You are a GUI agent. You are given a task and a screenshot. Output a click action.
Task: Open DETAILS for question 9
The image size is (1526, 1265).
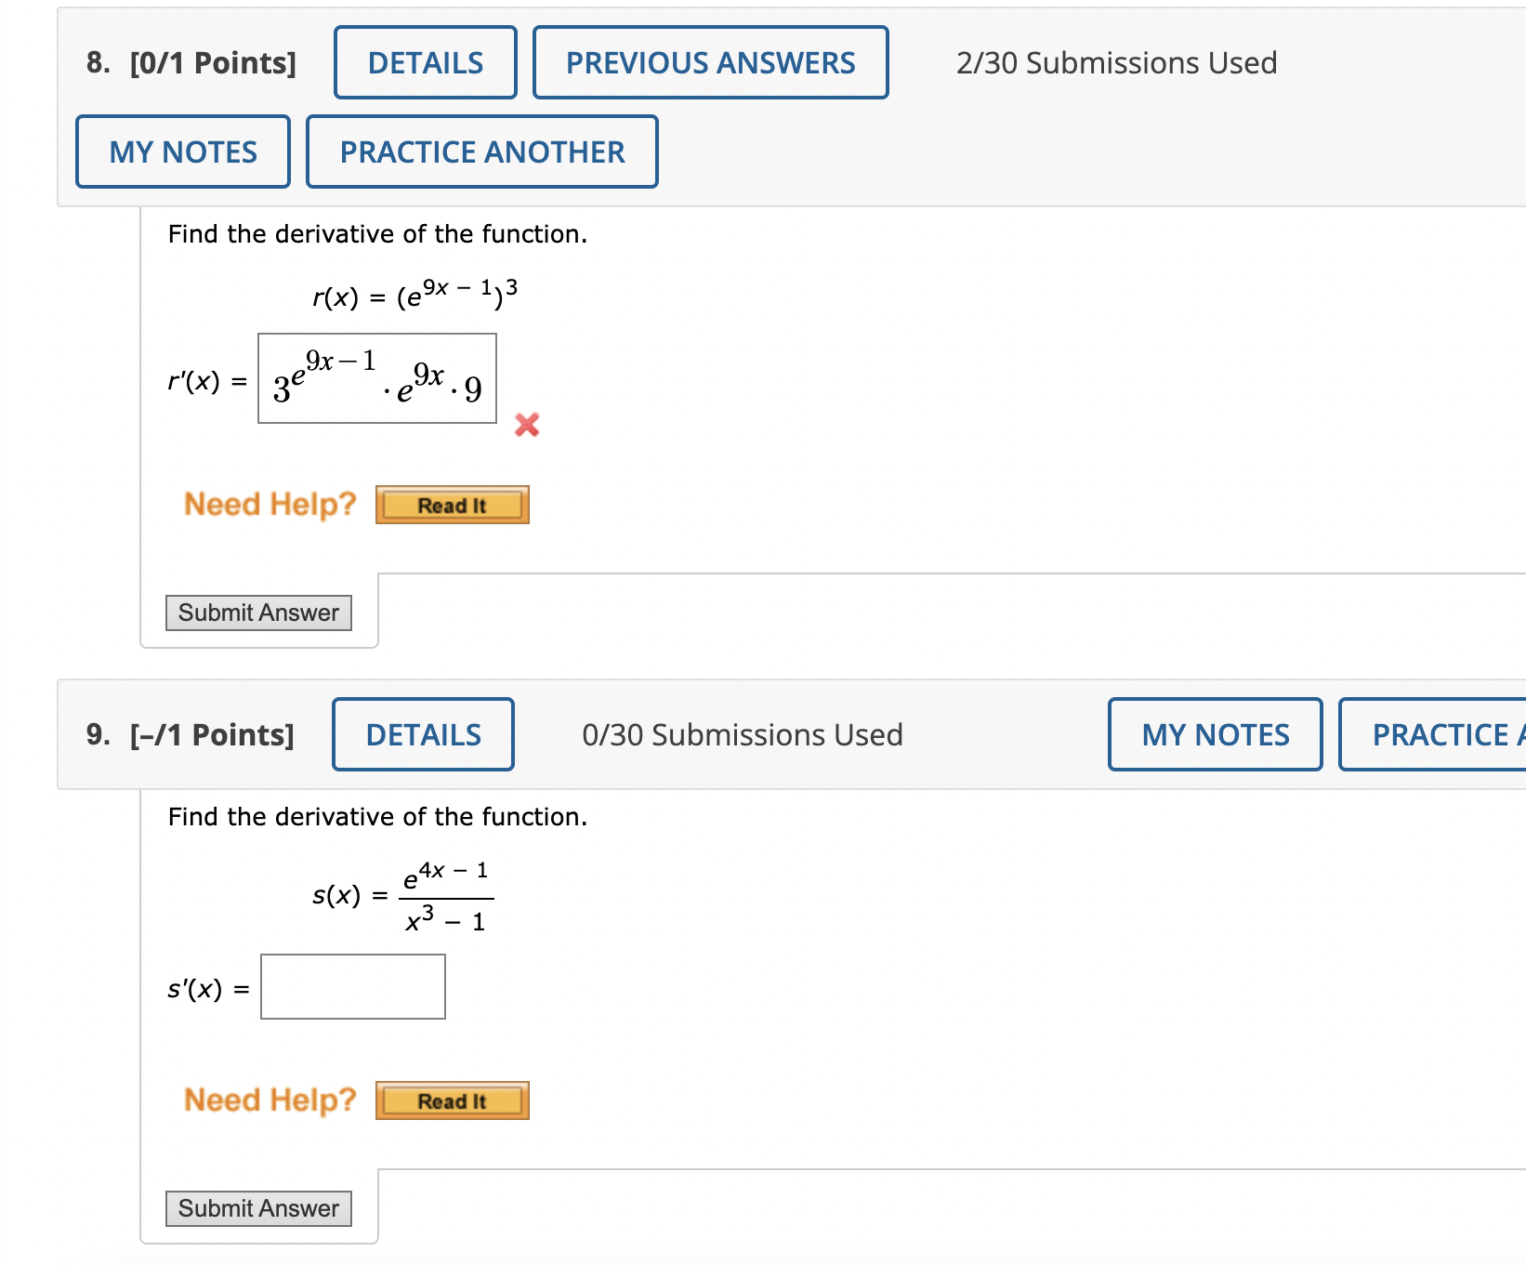point(423,734)
